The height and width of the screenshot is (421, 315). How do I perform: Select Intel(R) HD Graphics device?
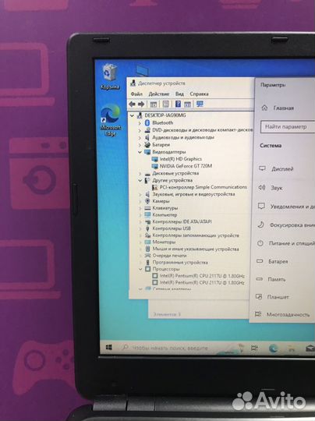pos(180,159)
